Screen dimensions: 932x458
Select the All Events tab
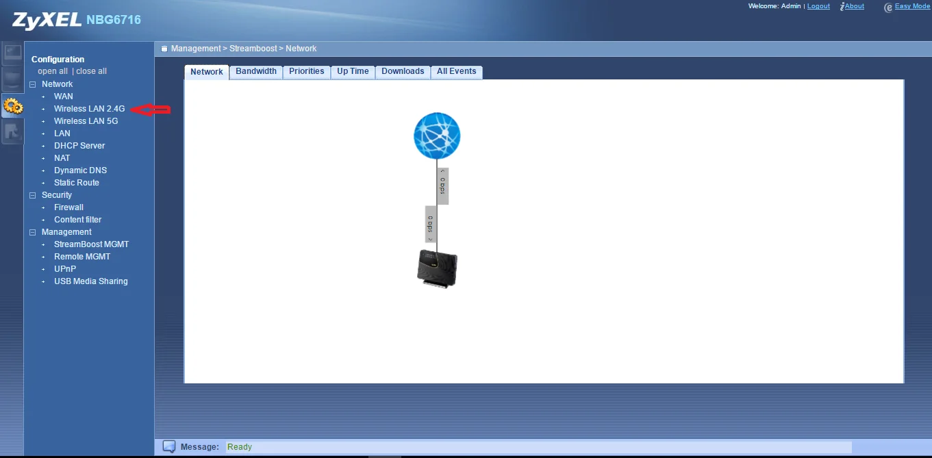pyautogui.click(x=456, y=71)
